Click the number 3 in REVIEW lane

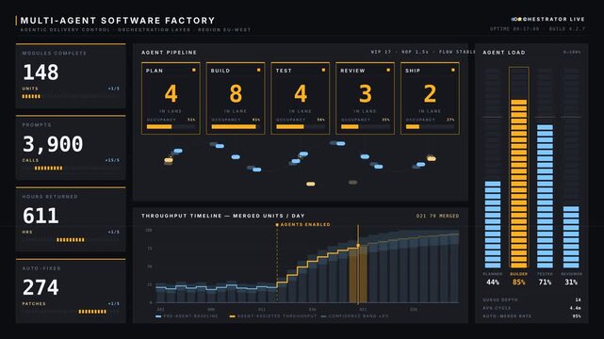tap(366, 93)
